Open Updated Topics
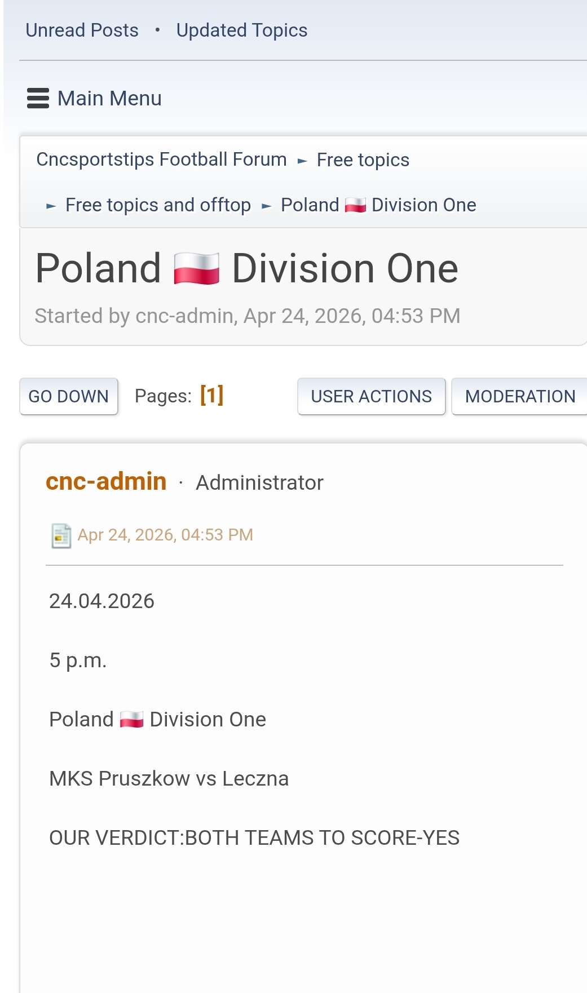587x993 pixels. [242, 30]
